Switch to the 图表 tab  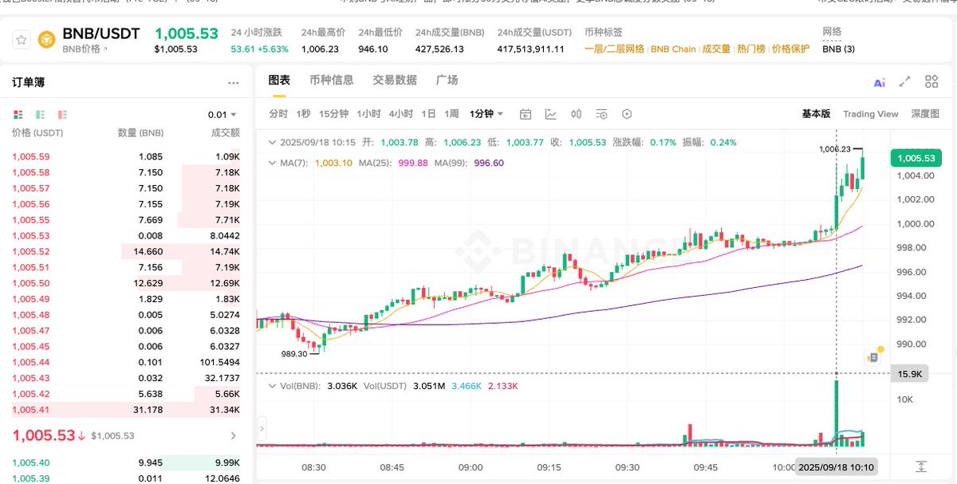point(279,81)
